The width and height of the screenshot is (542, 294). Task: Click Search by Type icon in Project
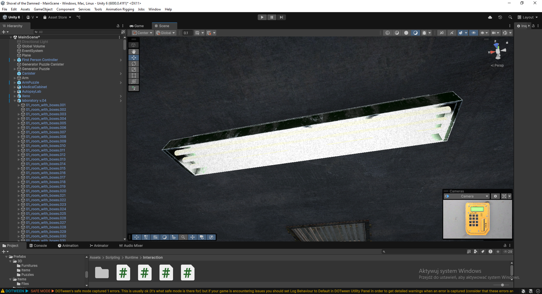pyautogui.click(x=476, y=252)
